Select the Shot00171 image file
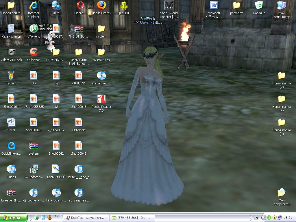The image size is (296, 222). point(56,29)
